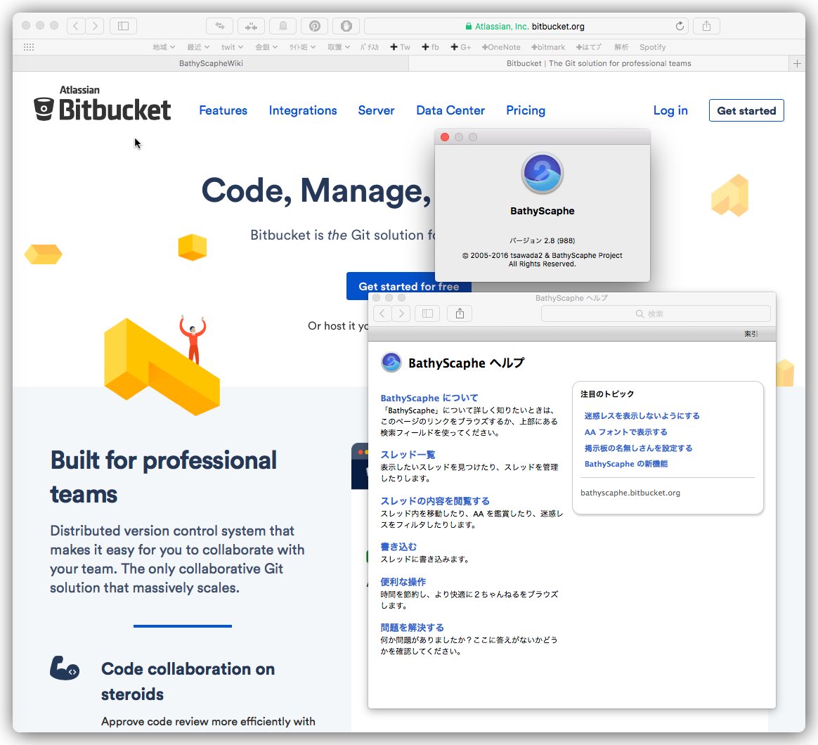818x745 pixels.
Task: Open AA フォントで表示する topic
Action: coord(625,432)
